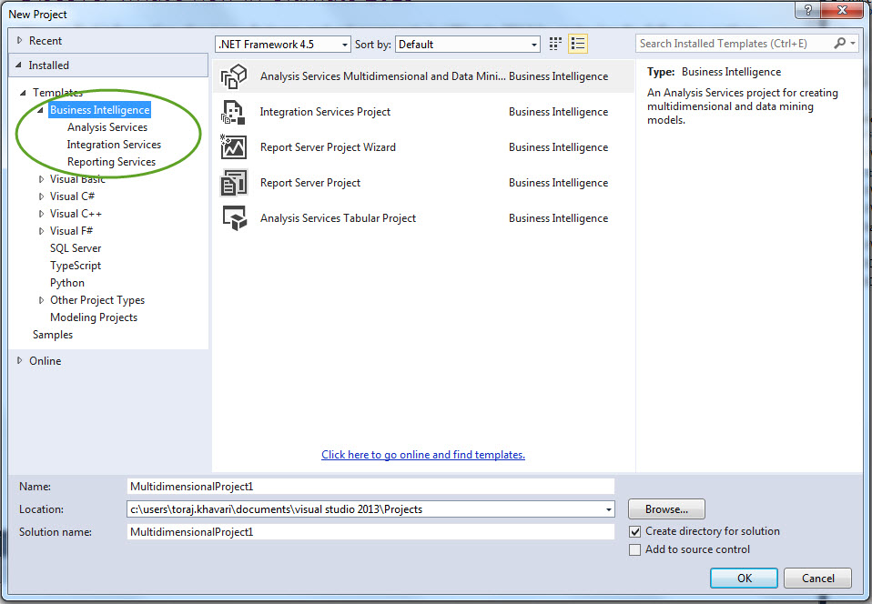
Task: Open the Location path dropdown arrow
Action: pyautogui.click(x=608, y=509)
